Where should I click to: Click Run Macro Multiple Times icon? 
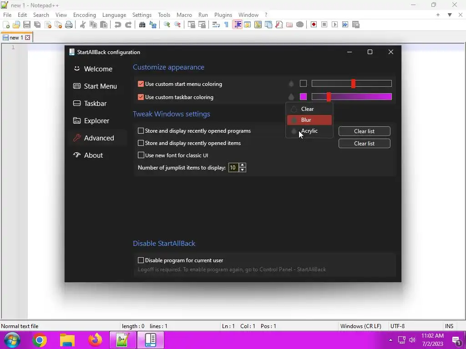(x=345, y=25)
